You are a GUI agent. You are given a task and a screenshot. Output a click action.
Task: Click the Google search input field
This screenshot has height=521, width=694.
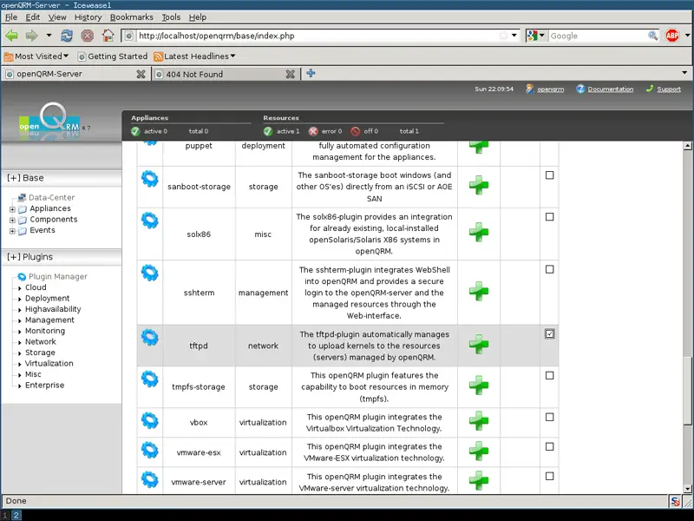(x=598, y=36)
